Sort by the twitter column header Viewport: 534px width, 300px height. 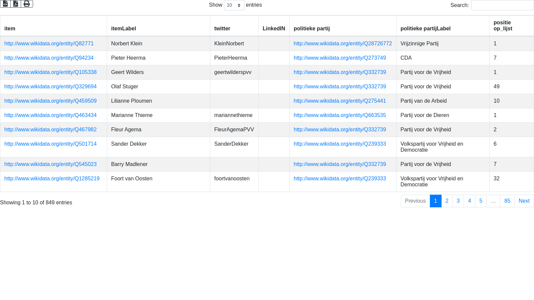(234, 26)
